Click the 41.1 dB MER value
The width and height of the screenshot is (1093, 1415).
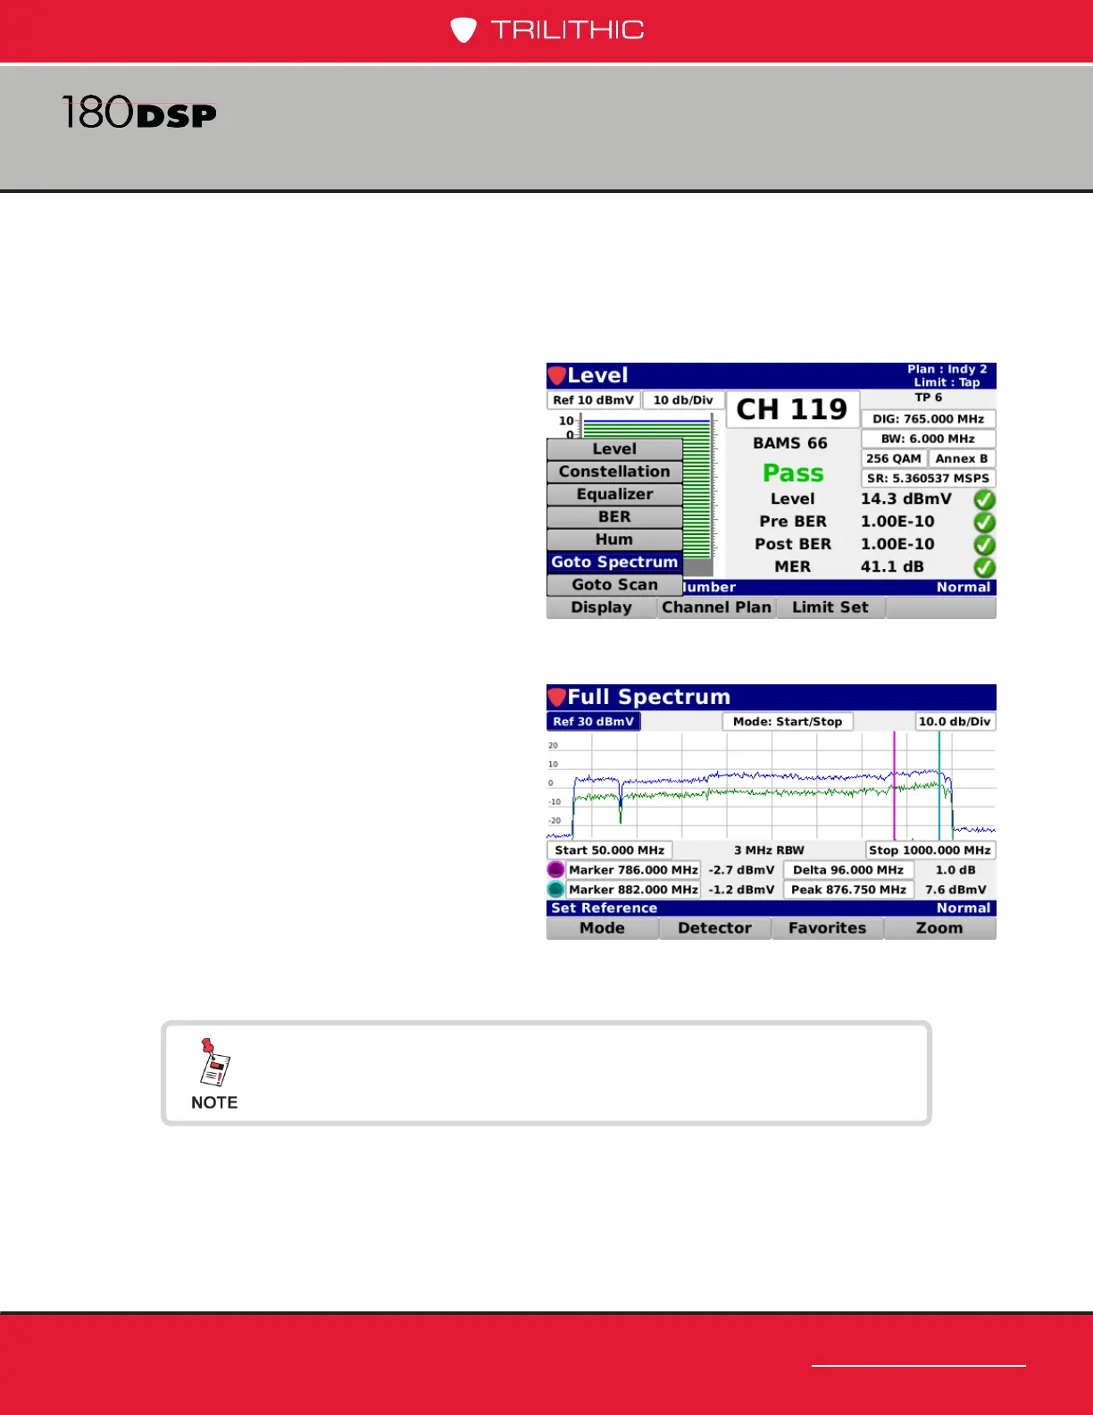pos(892,566)
